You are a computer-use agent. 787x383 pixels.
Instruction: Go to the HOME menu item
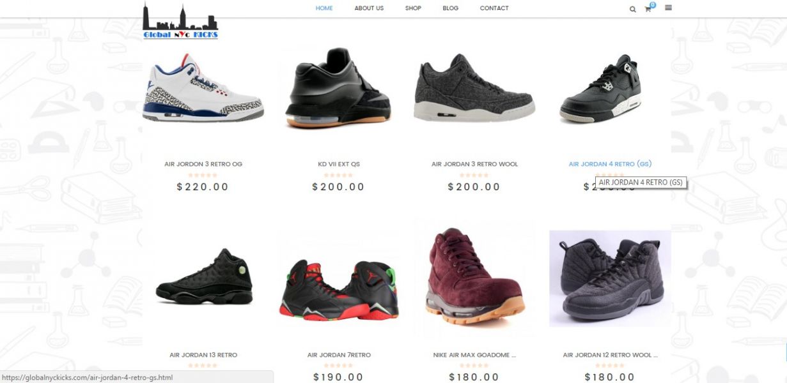point(324,8)
